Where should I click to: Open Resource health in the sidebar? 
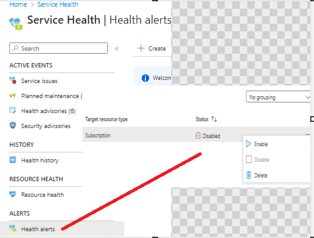42,195
